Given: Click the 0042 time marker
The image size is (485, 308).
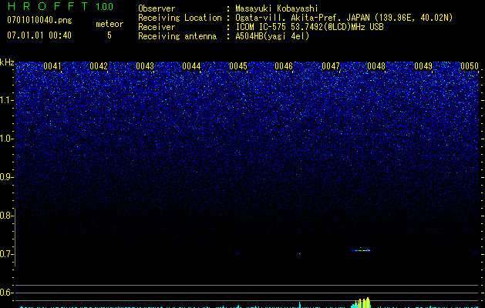Looking at the screenshot, I should 99,66.
